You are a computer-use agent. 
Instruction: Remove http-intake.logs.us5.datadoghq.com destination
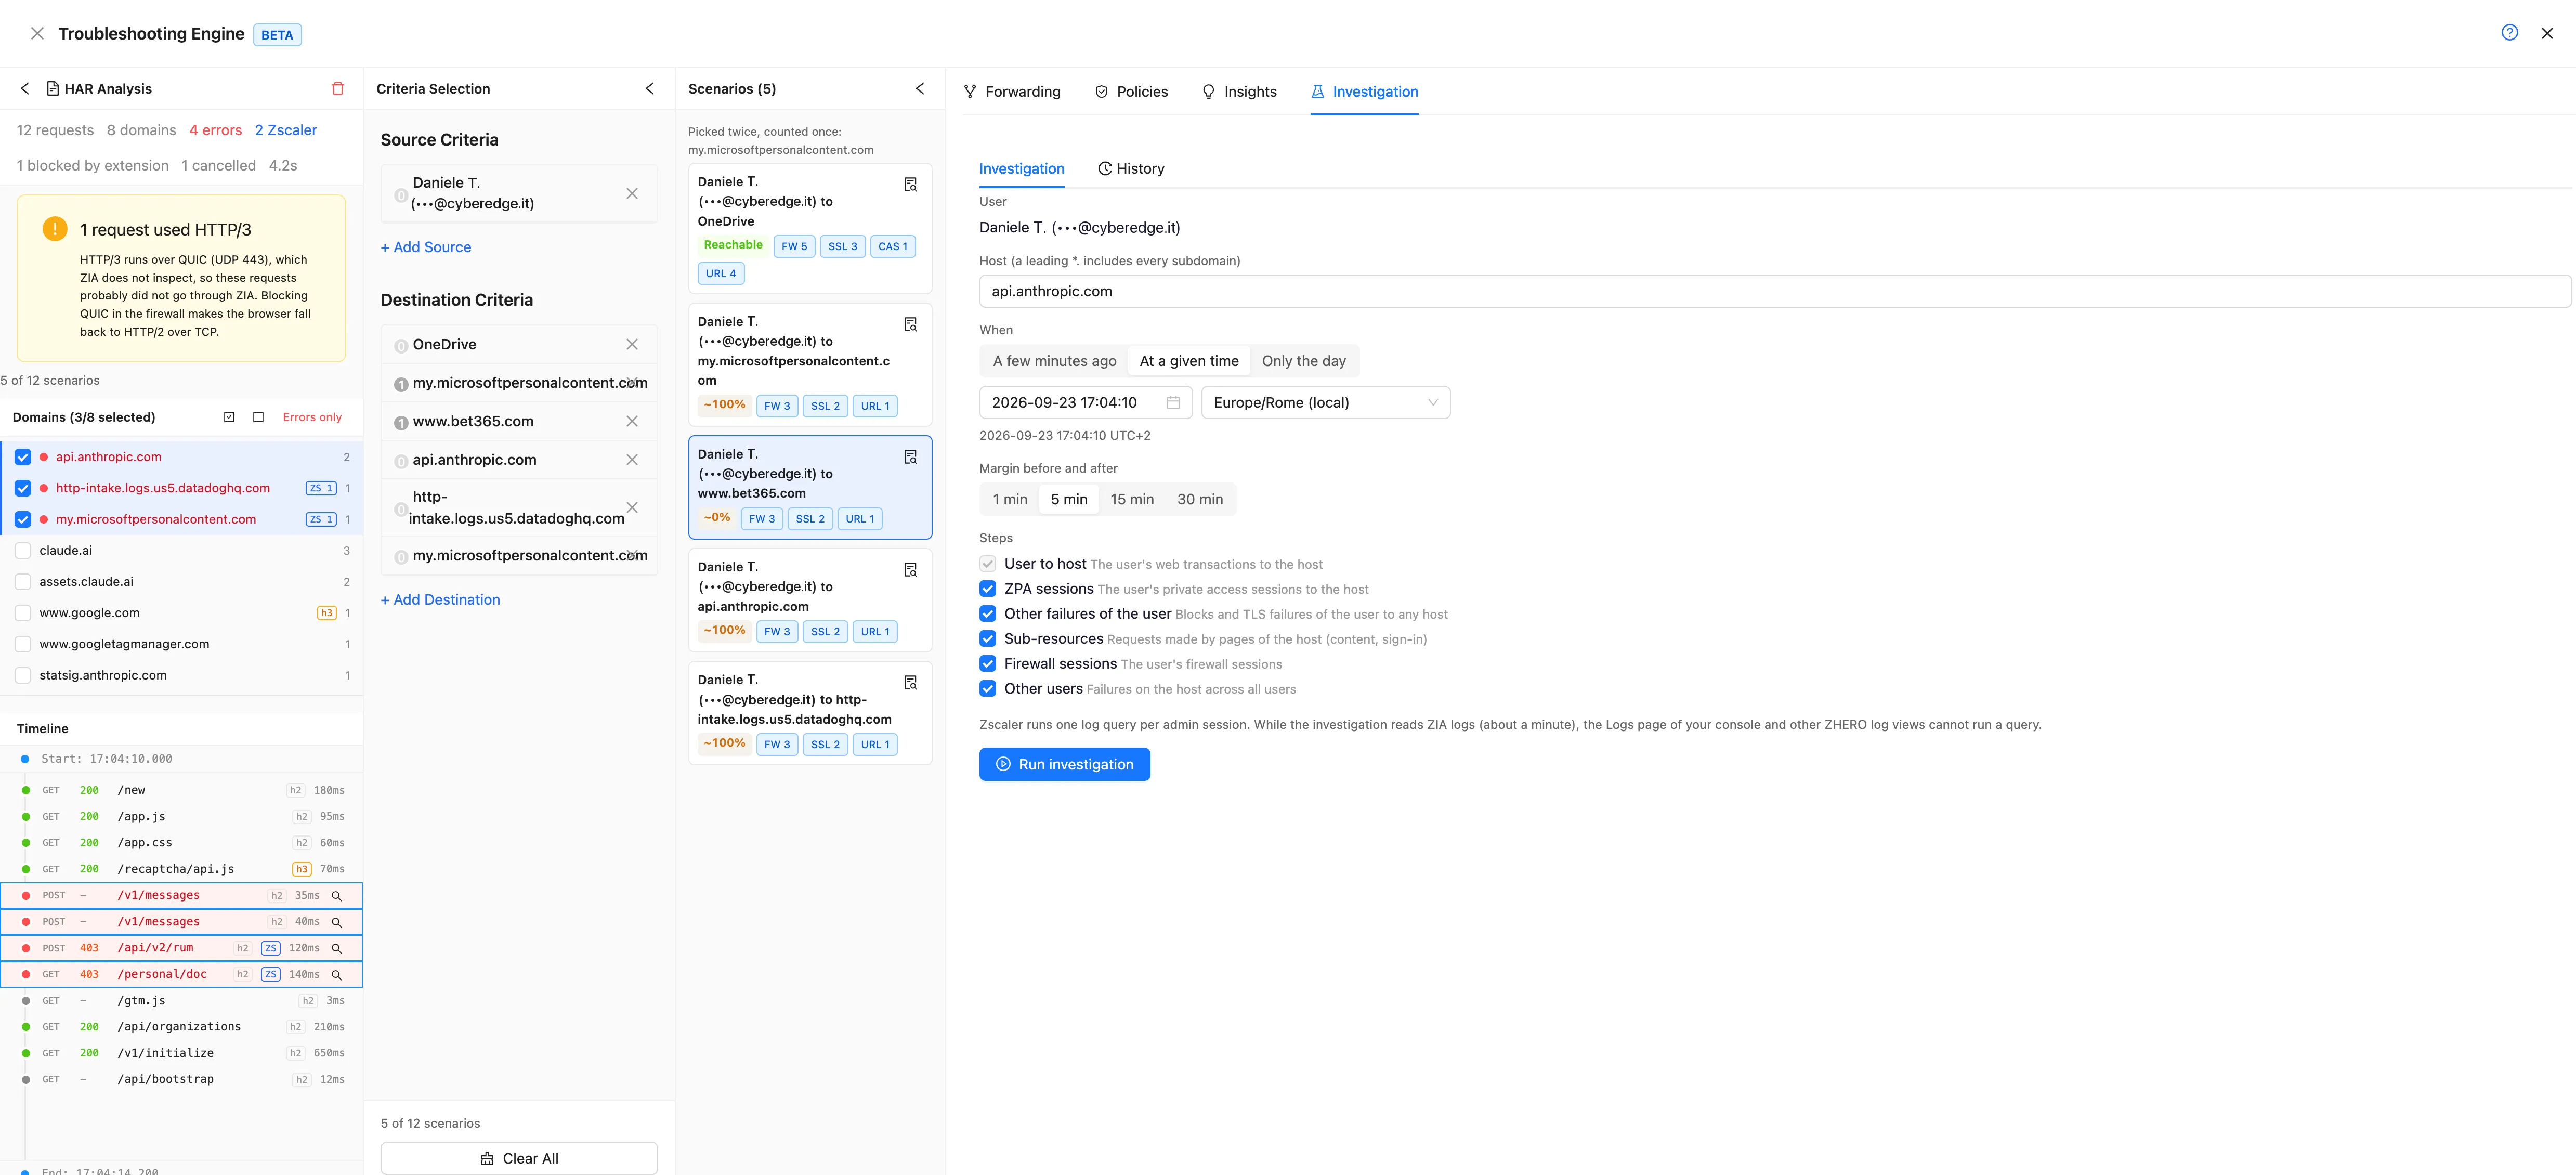[x=632, y=507]
